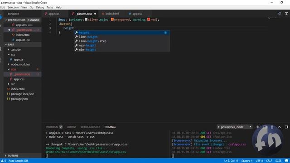Open _params.scss in Open Editors list

(23, 30)
